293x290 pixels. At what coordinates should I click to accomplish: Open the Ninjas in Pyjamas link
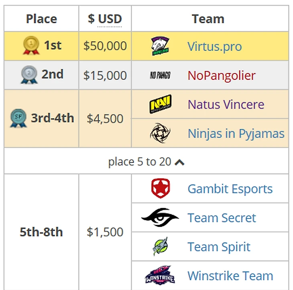tap(236, 133)
